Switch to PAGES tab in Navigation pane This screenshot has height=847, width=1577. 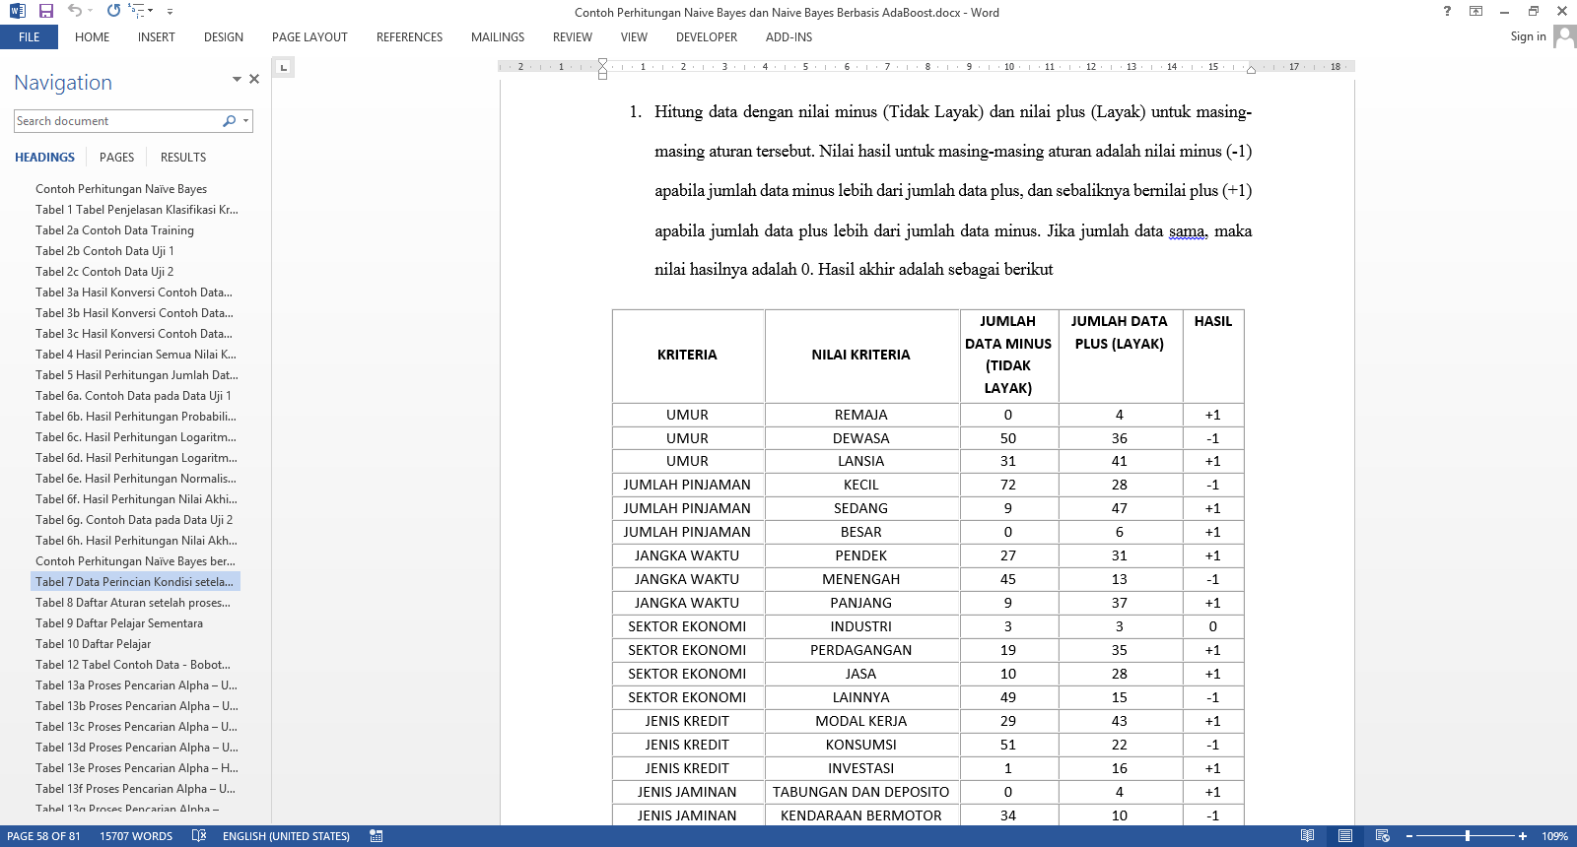point(116,158)
